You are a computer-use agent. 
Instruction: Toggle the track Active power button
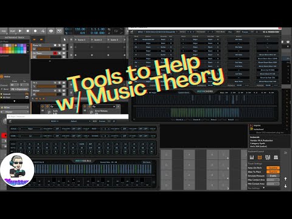[x=2, y=77]
